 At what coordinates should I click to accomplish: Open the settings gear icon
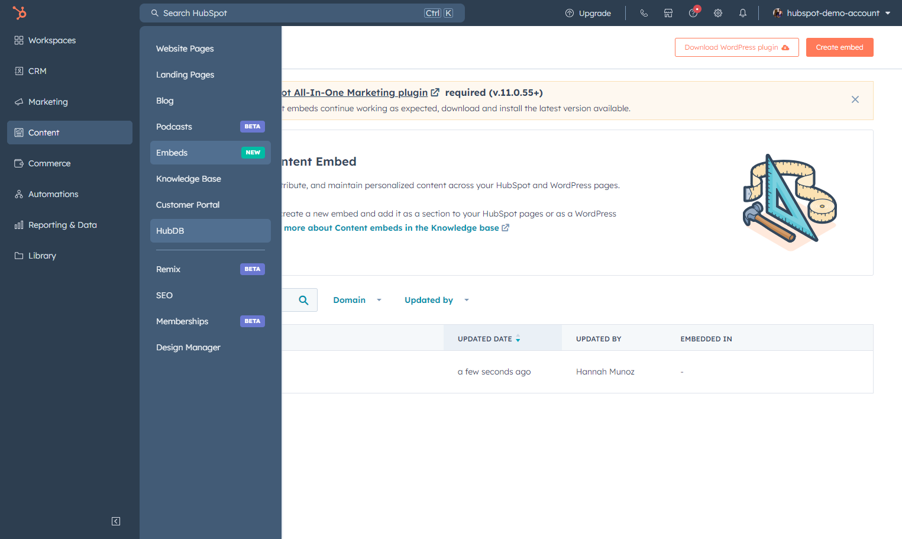pos(718,13)
